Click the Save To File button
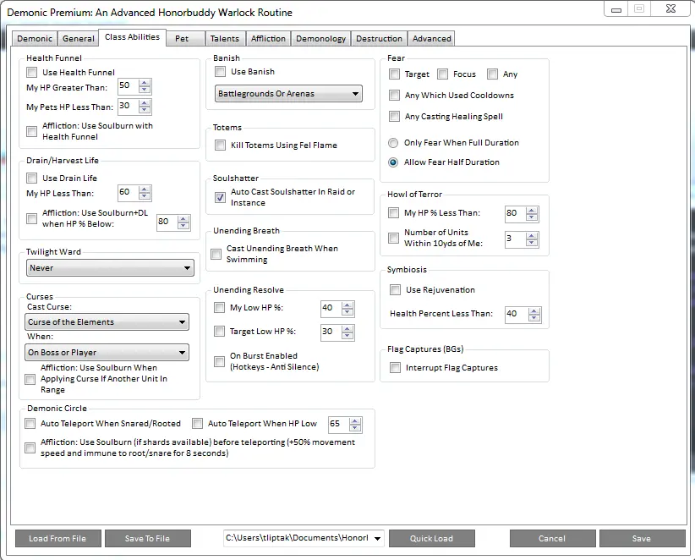 click(x=148, y=539)
